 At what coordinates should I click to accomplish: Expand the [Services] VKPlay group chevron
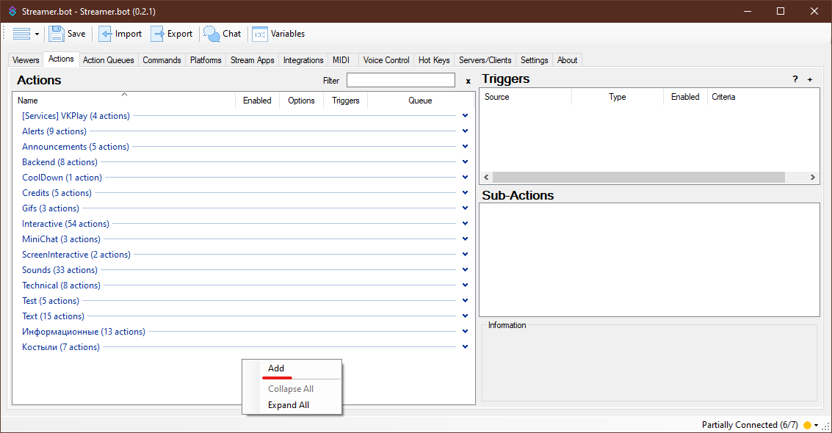pos(466,115)
